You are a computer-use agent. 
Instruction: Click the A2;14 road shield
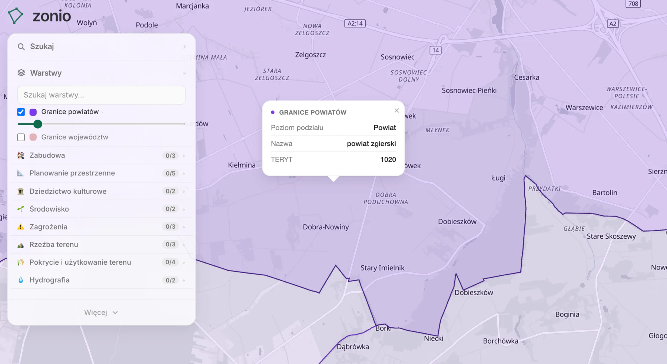355,23
